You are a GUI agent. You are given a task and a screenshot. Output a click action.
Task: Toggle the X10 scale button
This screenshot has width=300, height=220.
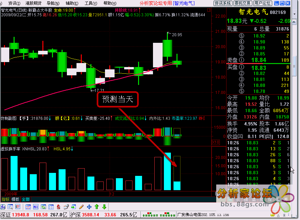(216, 142)
